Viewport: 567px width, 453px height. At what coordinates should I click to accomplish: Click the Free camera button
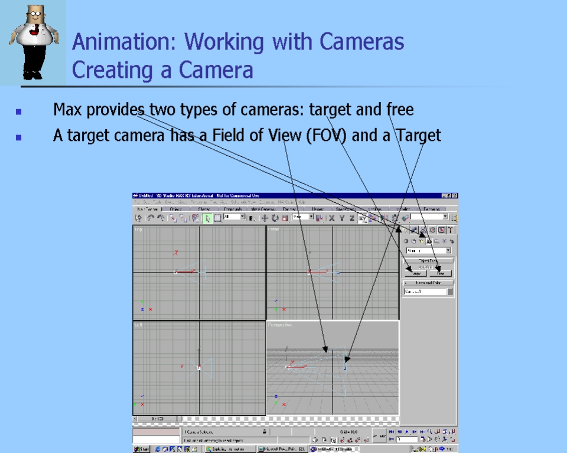[440, 273]
